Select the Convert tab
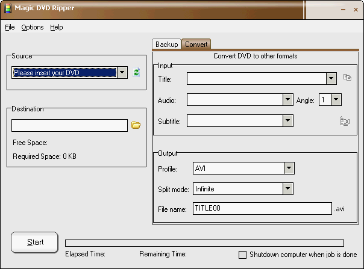This screenshot has width=364, height=269. pos(196,44)
